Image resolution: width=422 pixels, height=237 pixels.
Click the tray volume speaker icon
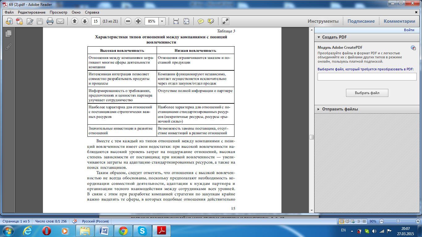click(374, 231)
